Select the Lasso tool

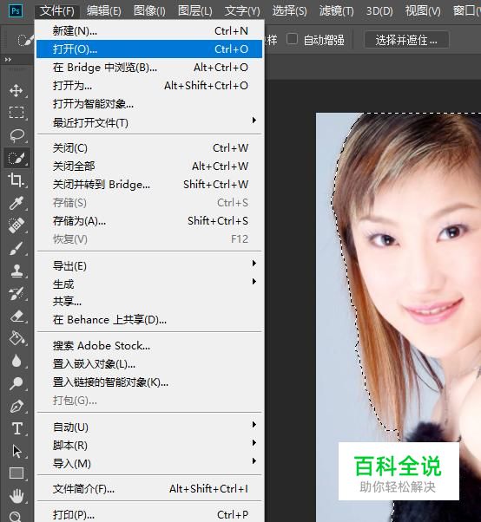coord(16,135)
